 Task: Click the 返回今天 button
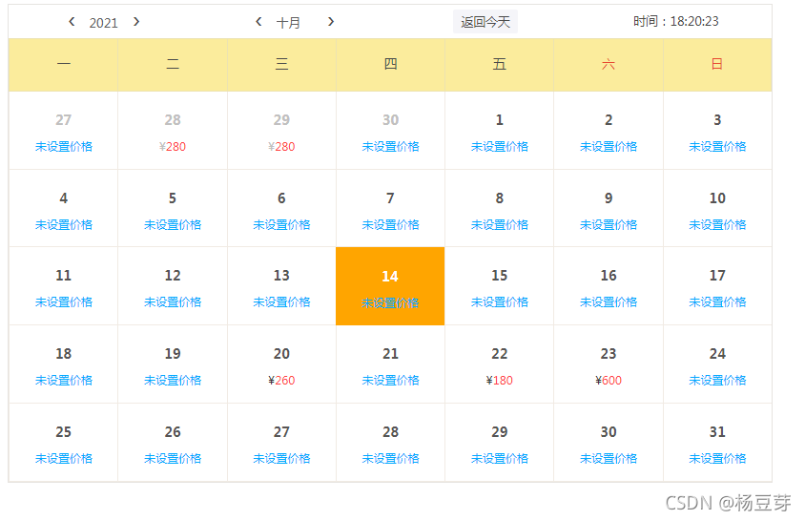point(485,22)
